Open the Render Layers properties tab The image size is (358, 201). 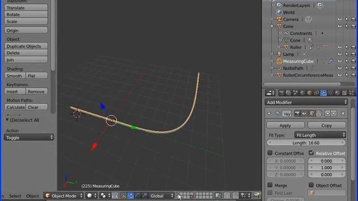pyautogui.click(x=289, y=93)
